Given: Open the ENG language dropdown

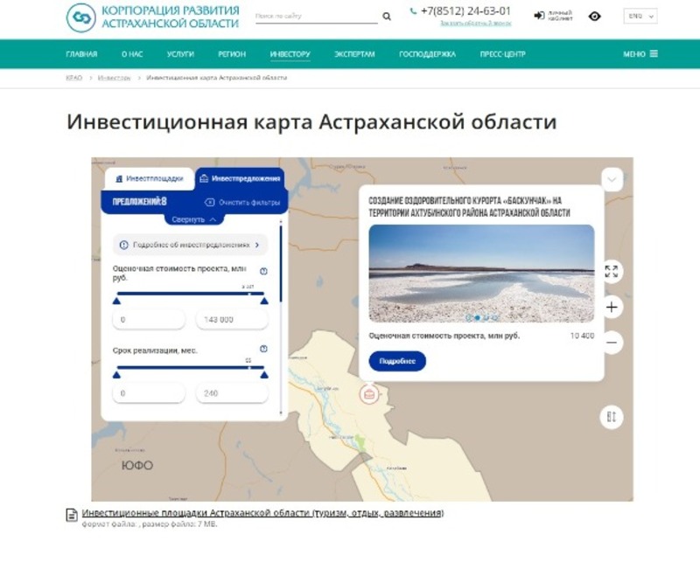Looking at the screenshot, I should coord(640,16).
